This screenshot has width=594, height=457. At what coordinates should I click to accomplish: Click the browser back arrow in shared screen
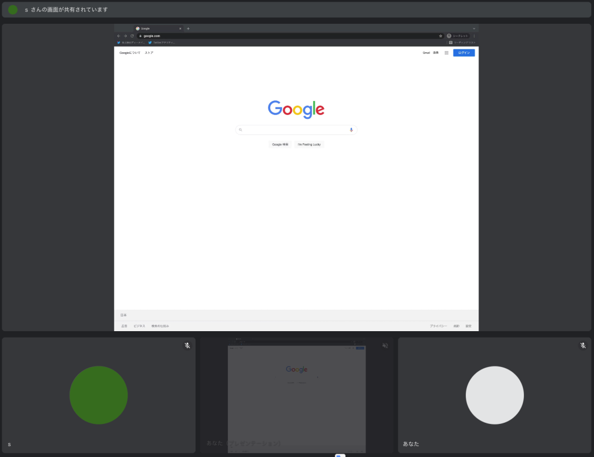(118, 36)
